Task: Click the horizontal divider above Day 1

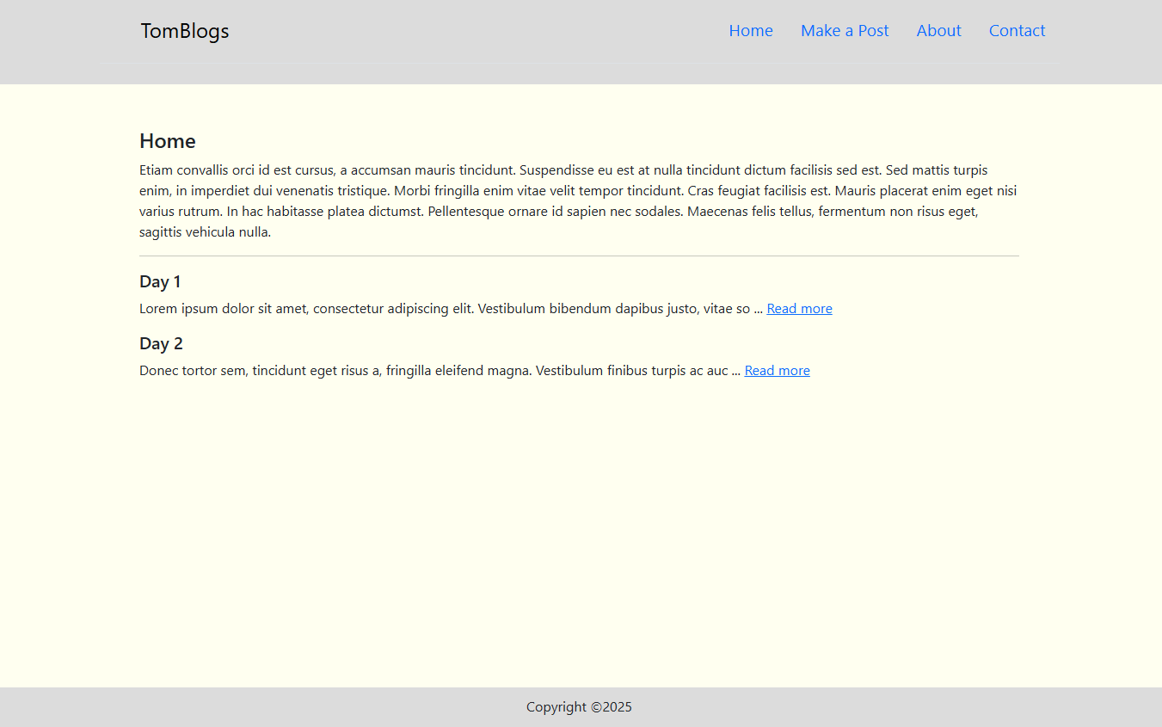Action: [579, 256]
